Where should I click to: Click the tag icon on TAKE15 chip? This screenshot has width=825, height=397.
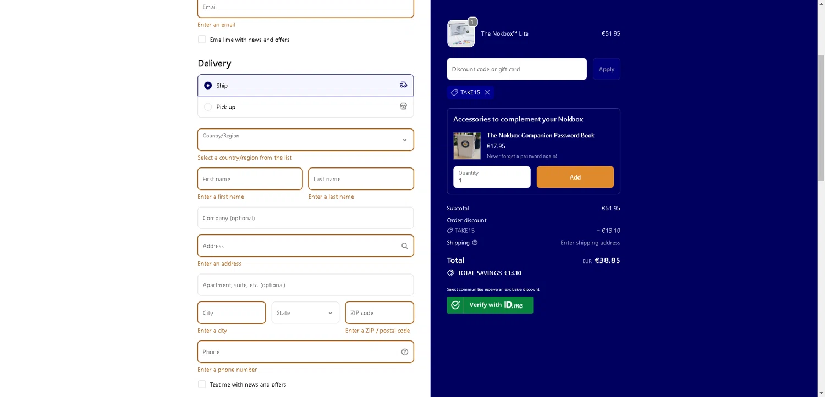pyautogui.click(x=454, y=92)
